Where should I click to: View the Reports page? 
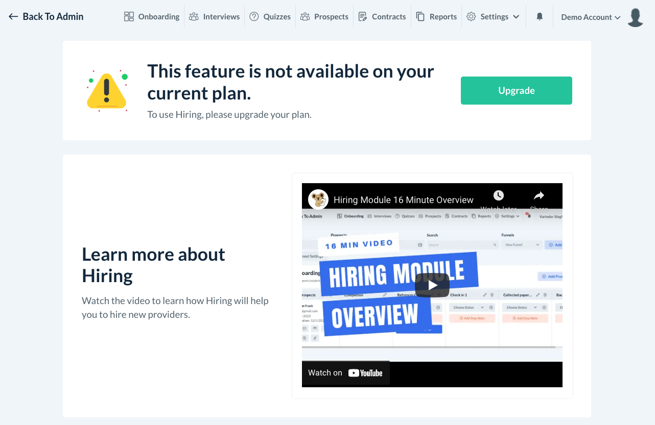[436, 17]
